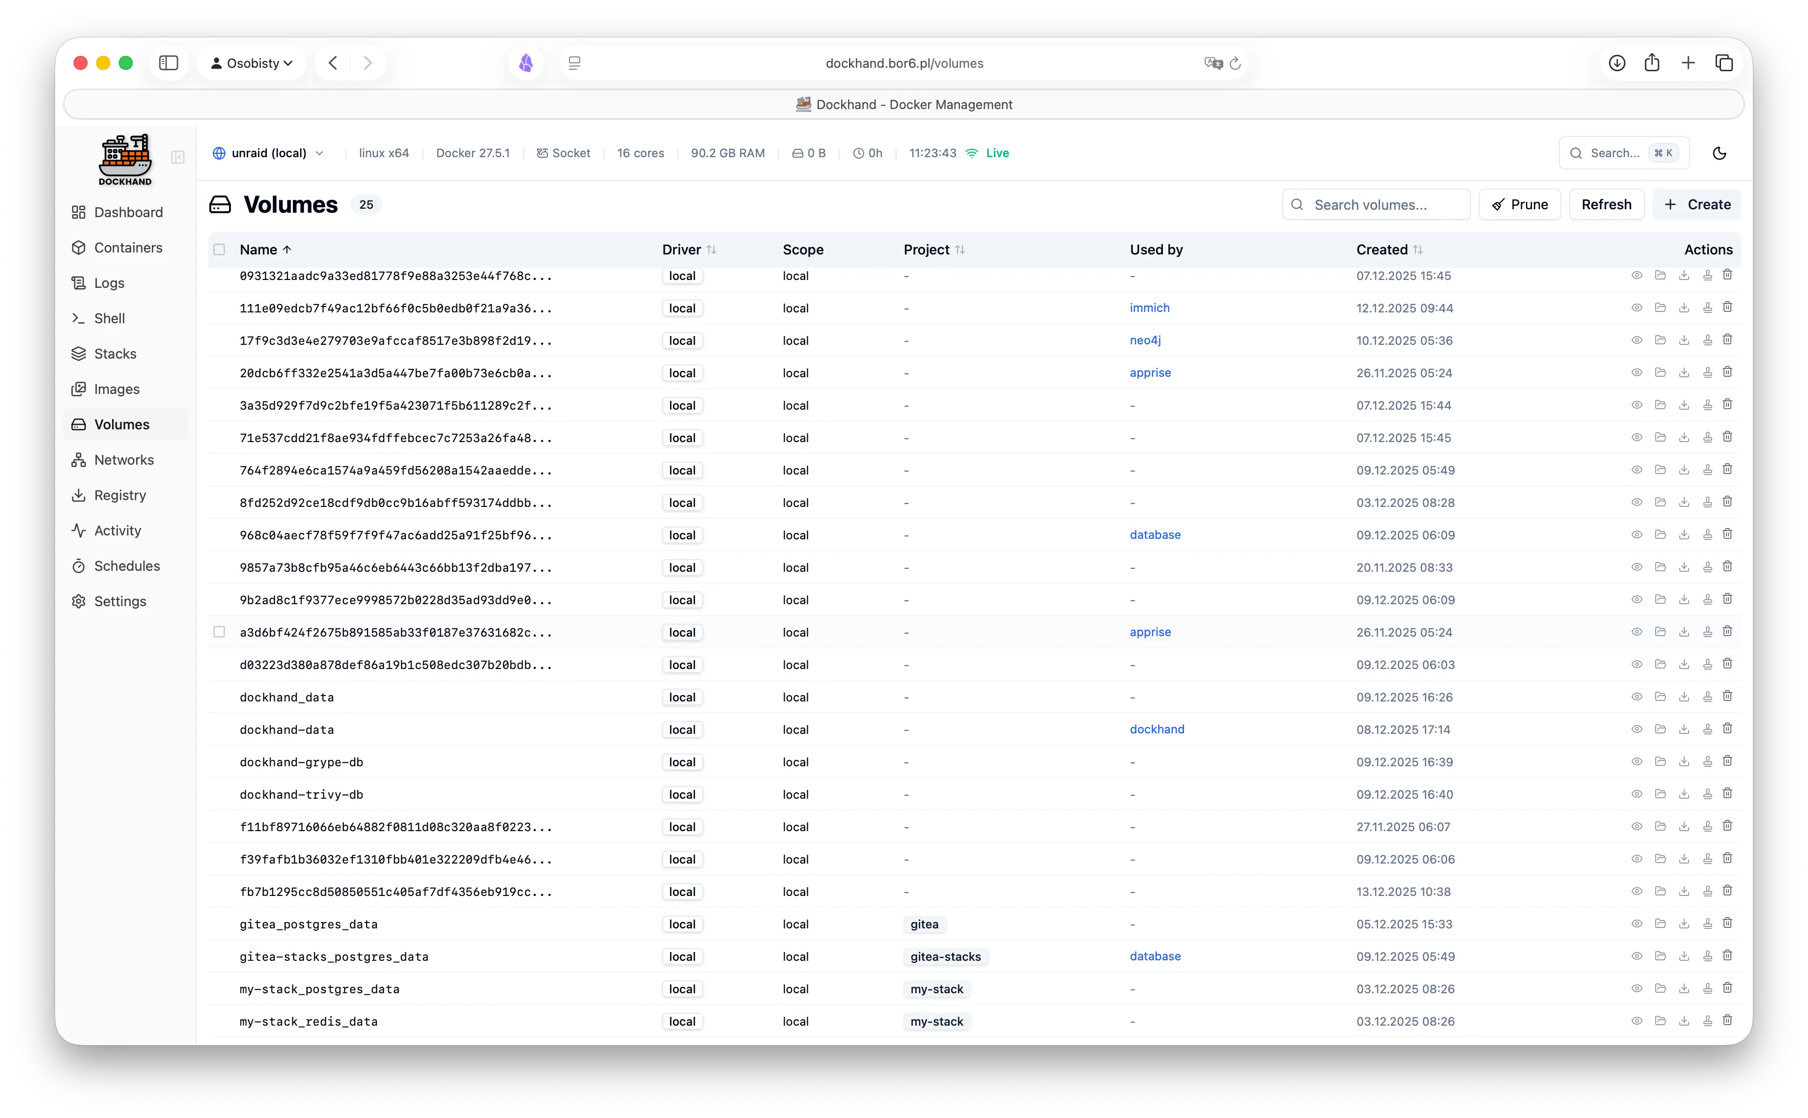1808x1118 pixels.
Task: Export the dockhand-trivy-db volume with download icon
Action: [1685, 793]
